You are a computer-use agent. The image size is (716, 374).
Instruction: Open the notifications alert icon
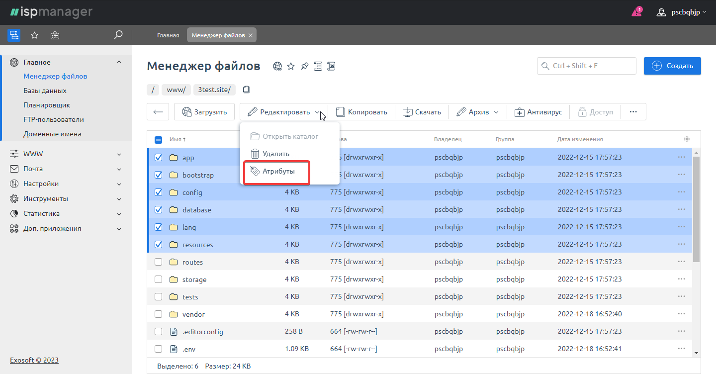(x=637, y=12)
